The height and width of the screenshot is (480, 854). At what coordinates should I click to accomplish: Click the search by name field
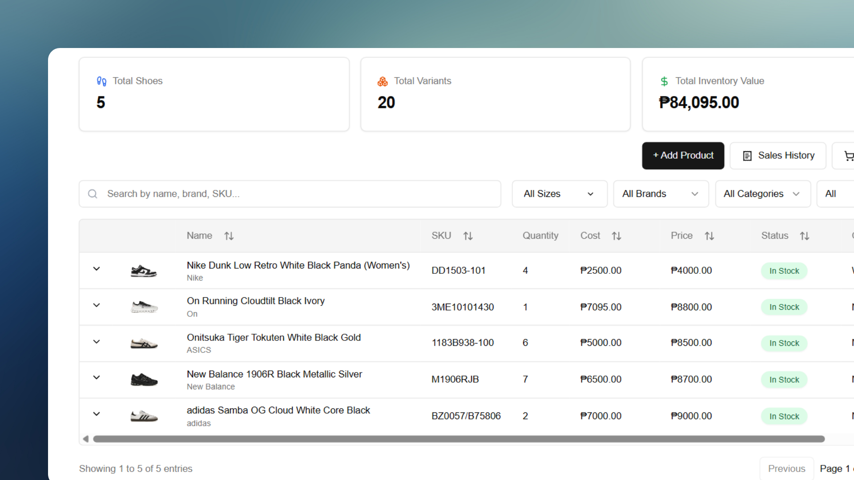(x=289, y=194)
